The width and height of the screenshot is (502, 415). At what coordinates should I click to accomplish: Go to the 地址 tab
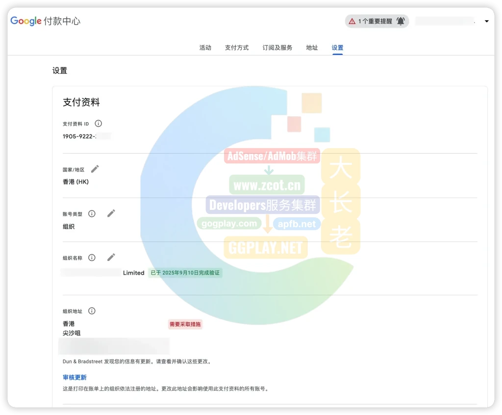click(x=312, y=48)
